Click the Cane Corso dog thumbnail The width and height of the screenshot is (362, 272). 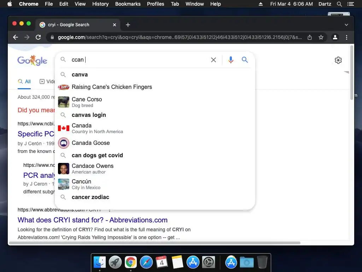tap(64, 102)
